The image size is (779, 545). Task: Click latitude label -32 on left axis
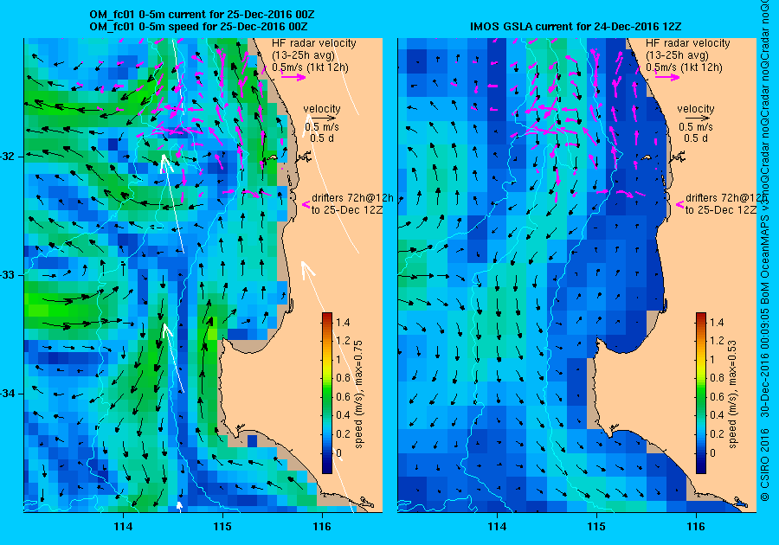(x=8, y=157)
